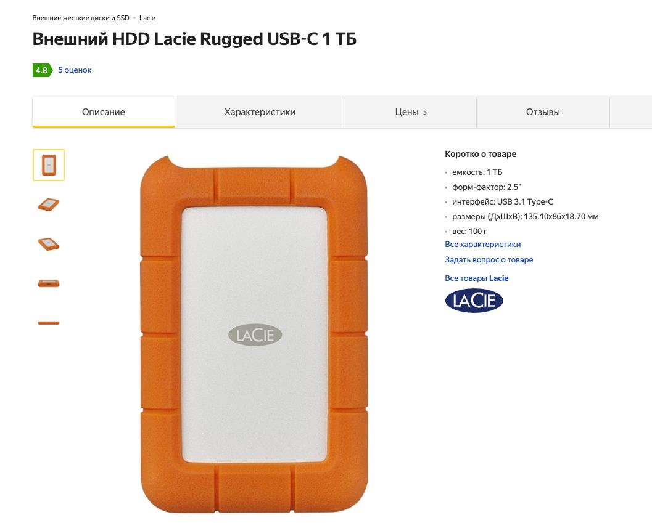
Task: Select the second angled drive thumbnail
Action: coord(49,205)
